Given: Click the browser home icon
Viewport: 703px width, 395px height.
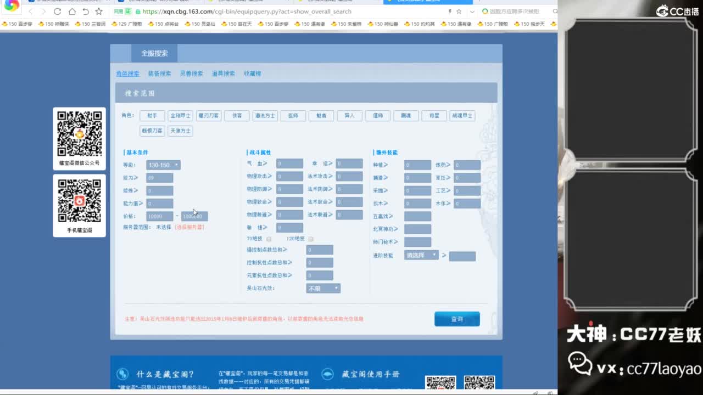Looking at the screenshot, I should [72, 12].
